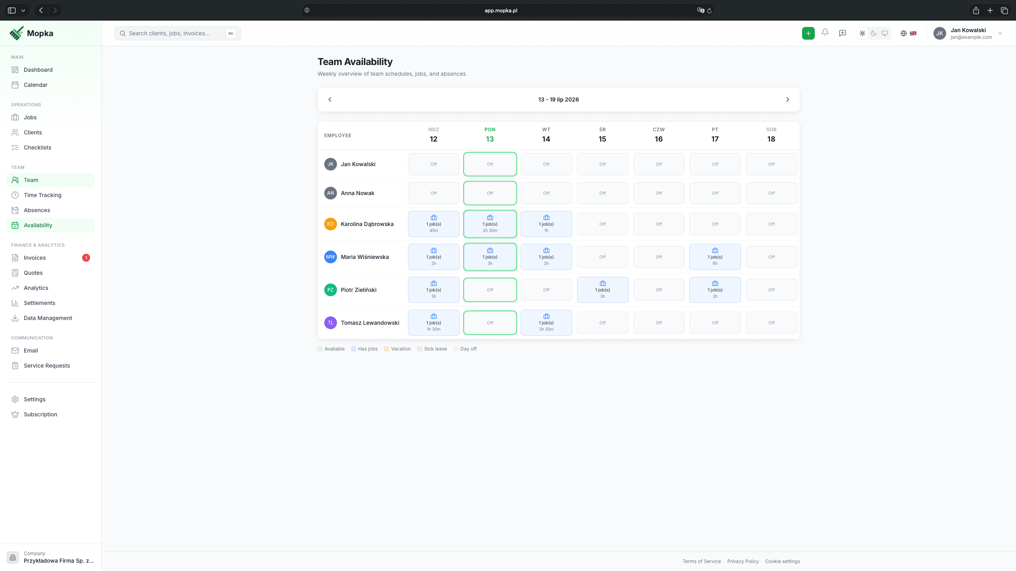
Task: Go to previous week arrow
Action: [x=330, y=100]
